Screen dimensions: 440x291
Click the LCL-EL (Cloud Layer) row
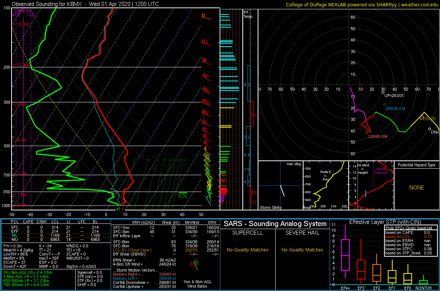click(166, 250)
